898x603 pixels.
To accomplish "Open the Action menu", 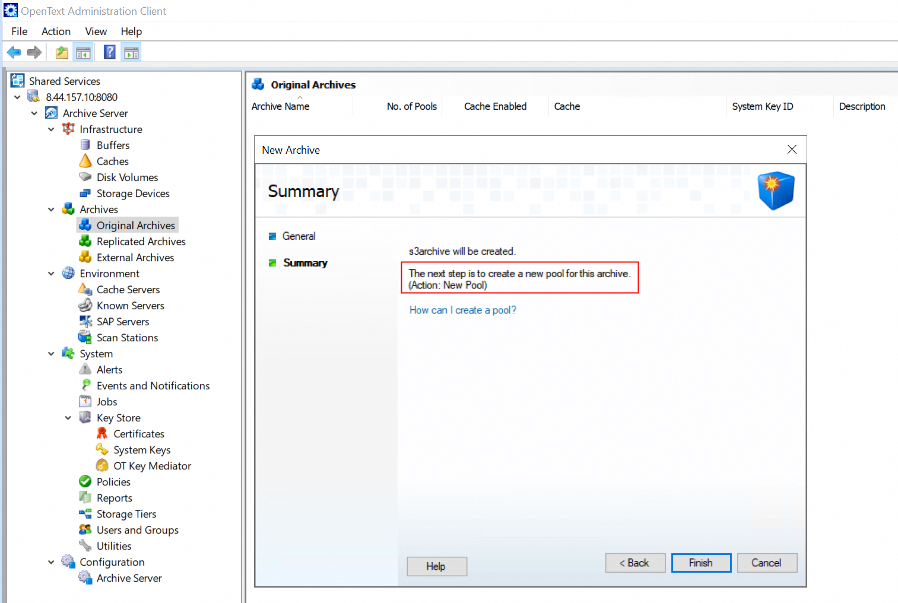I will click(x=56, y=31).
